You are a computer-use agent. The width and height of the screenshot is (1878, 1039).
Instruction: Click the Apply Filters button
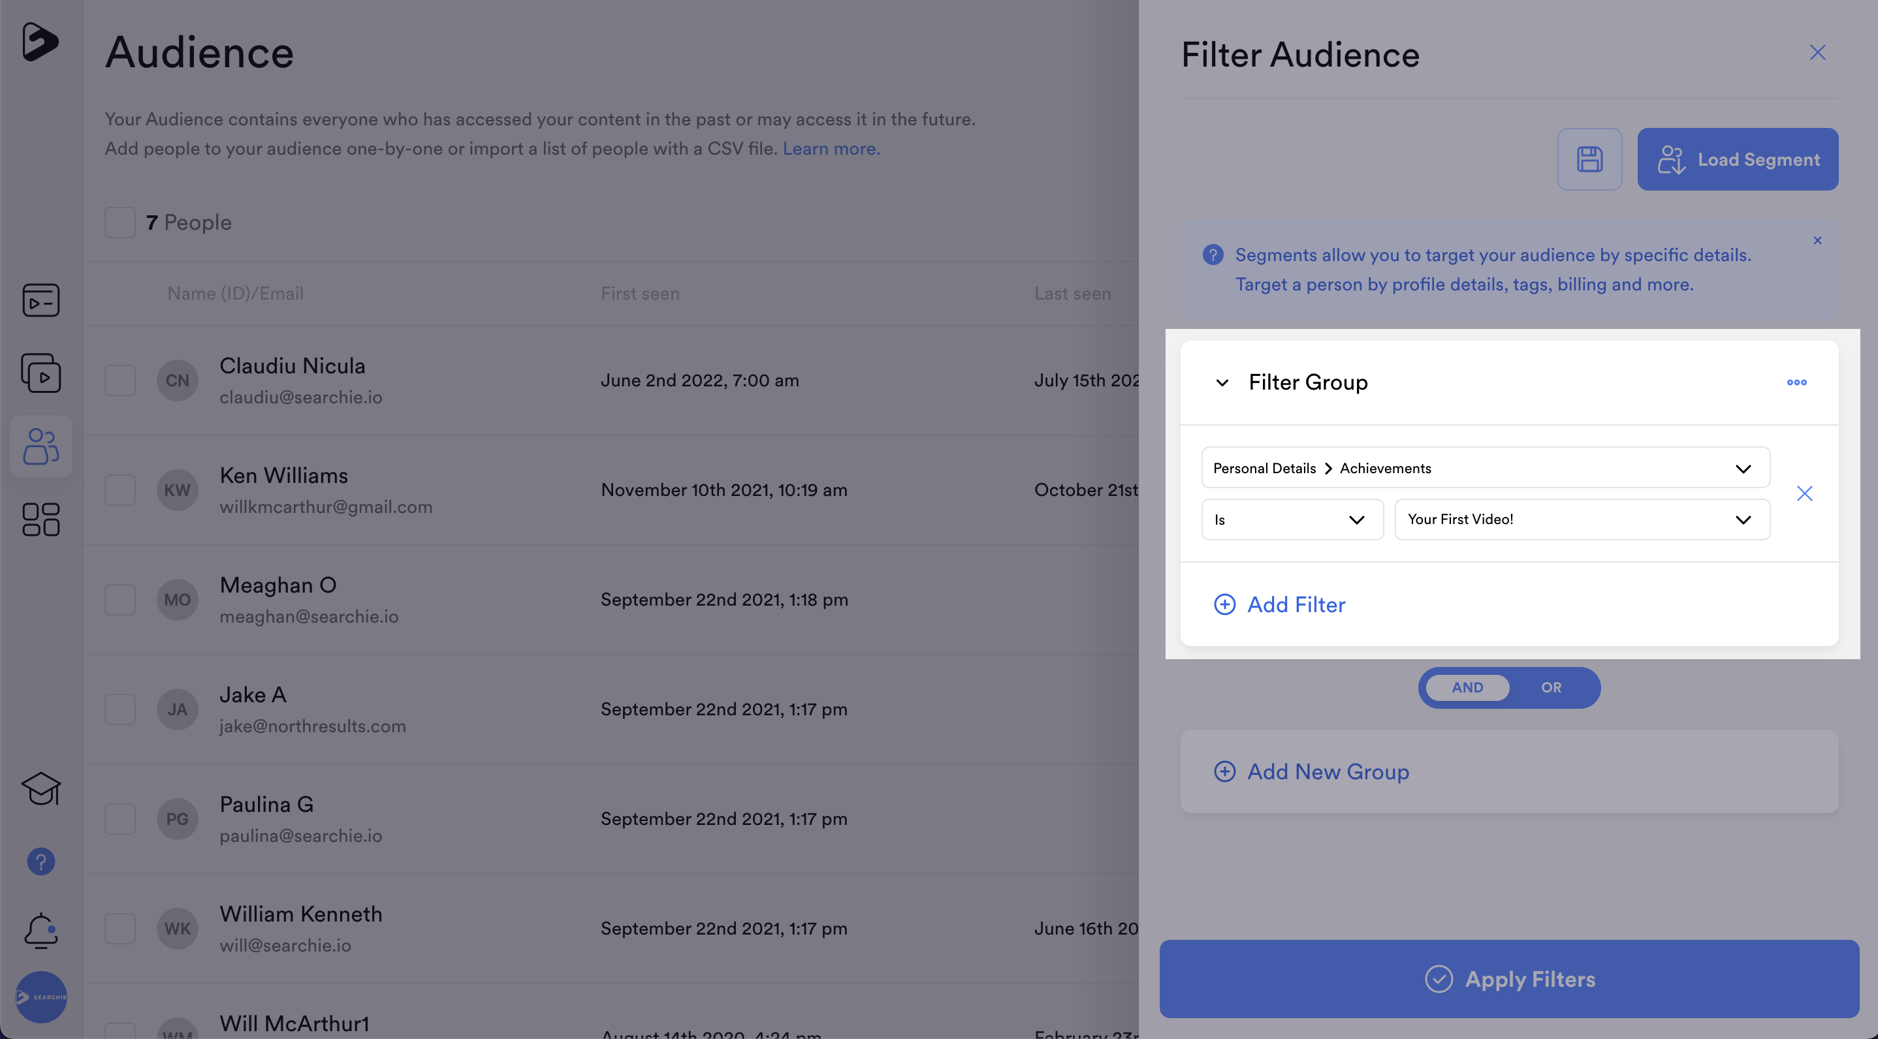(1509, 978)
